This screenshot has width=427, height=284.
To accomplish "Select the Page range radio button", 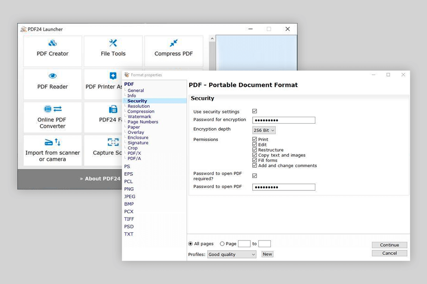I will pos(222,244).
